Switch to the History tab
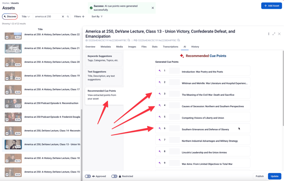The width and height of the screenshot is (284, 181). click(195, 47)
